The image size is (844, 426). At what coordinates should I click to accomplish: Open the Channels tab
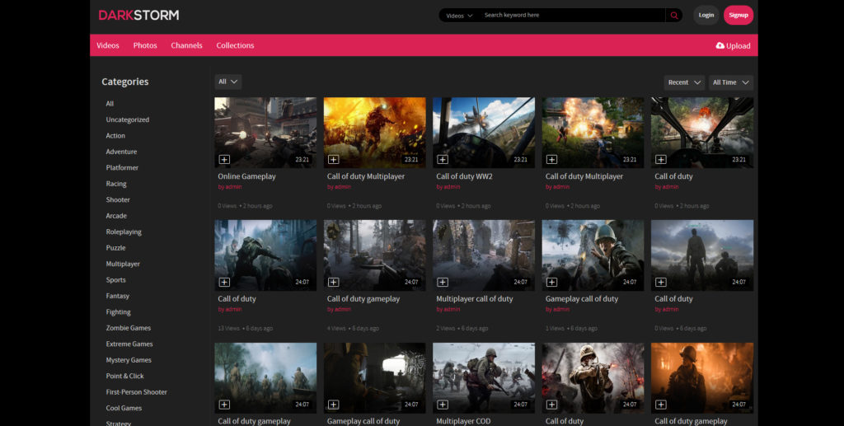click(x=187, y=45)
